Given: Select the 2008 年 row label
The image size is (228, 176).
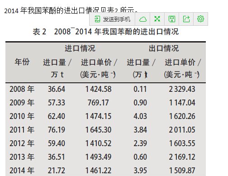Looking at the screenshot, I should click(22, 89).
